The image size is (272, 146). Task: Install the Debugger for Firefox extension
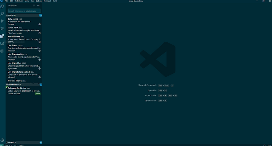[x=38, y=93]
